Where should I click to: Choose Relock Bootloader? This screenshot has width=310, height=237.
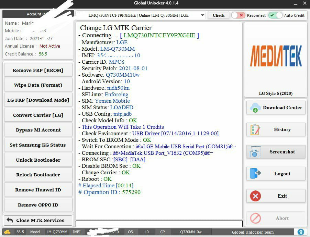[x=38, y=175]
